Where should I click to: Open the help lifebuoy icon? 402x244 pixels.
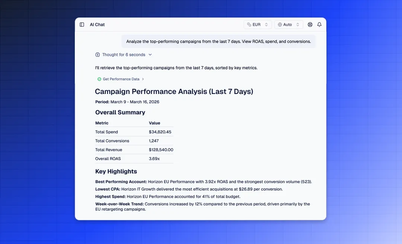310,25
